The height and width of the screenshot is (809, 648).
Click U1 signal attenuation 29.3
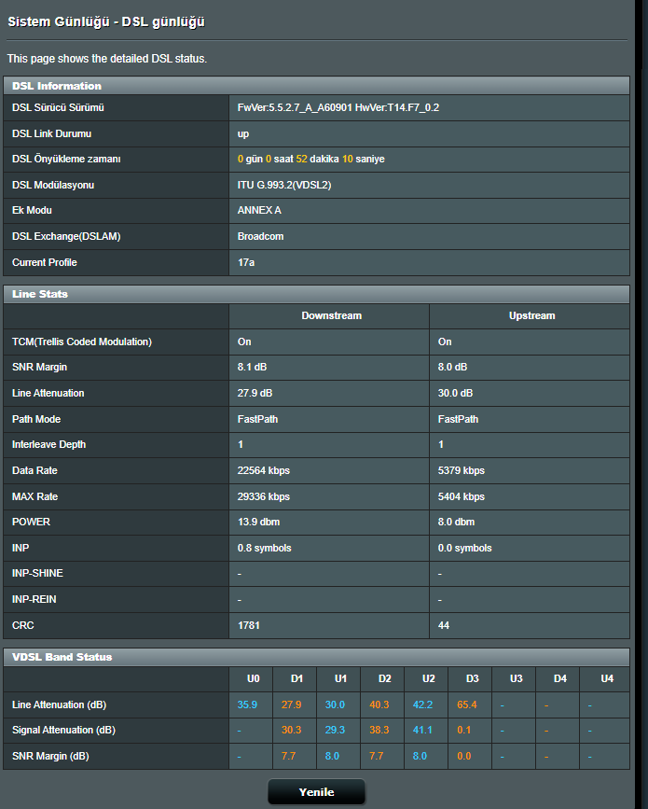coord(335,730)
